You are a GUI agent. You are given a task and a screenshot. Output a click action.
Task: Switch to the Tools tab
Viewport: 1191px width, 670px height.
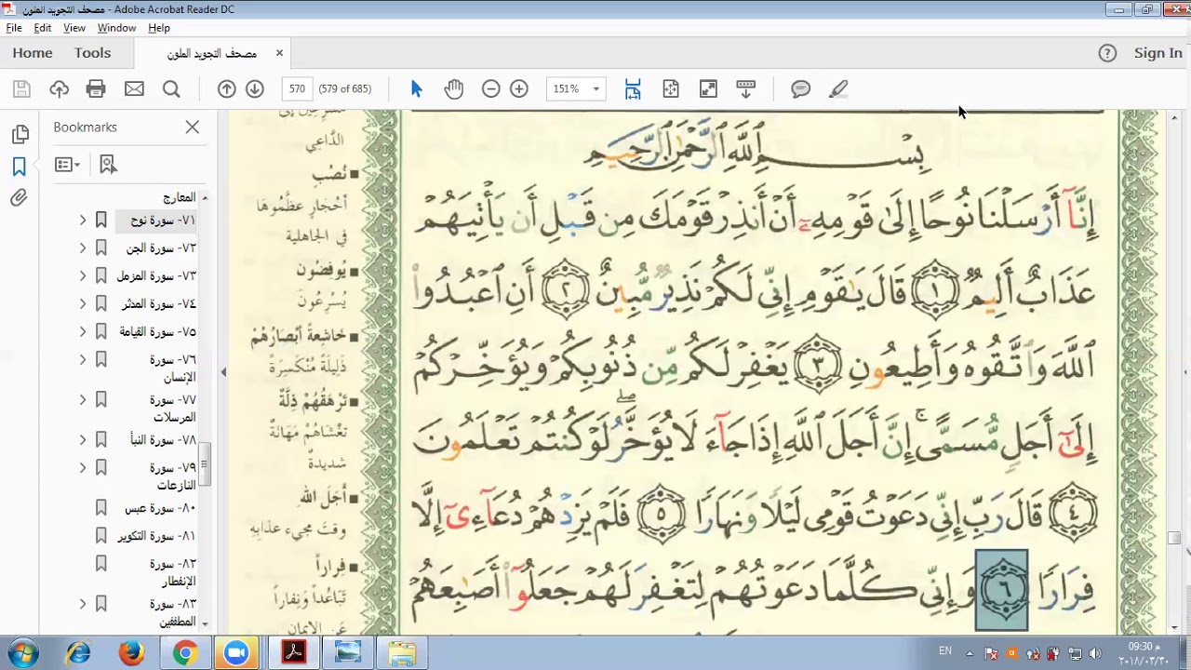click(x=93, y=53)
